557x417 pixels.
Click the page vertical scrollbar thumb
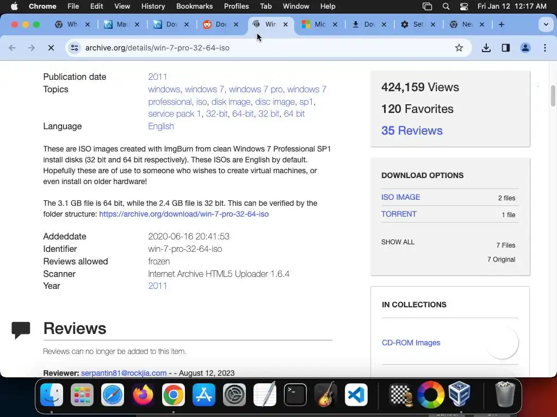[x=553, y=96]
